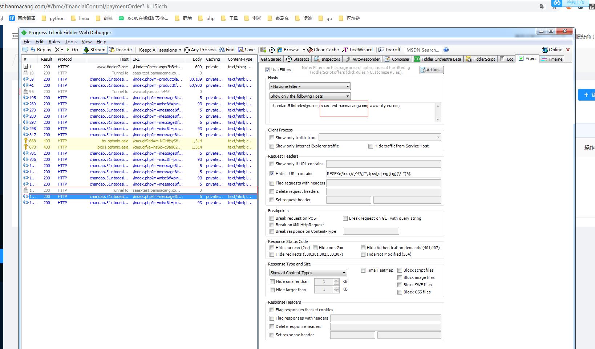Open the Tools menu
Screen dimensions: 595x349
71,42
